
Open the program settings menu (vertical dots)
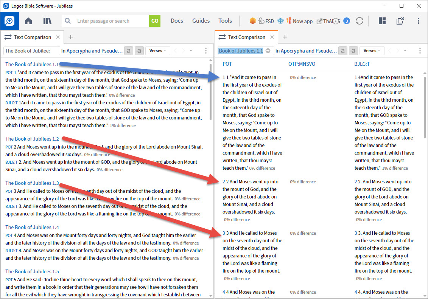click(419, 21)
